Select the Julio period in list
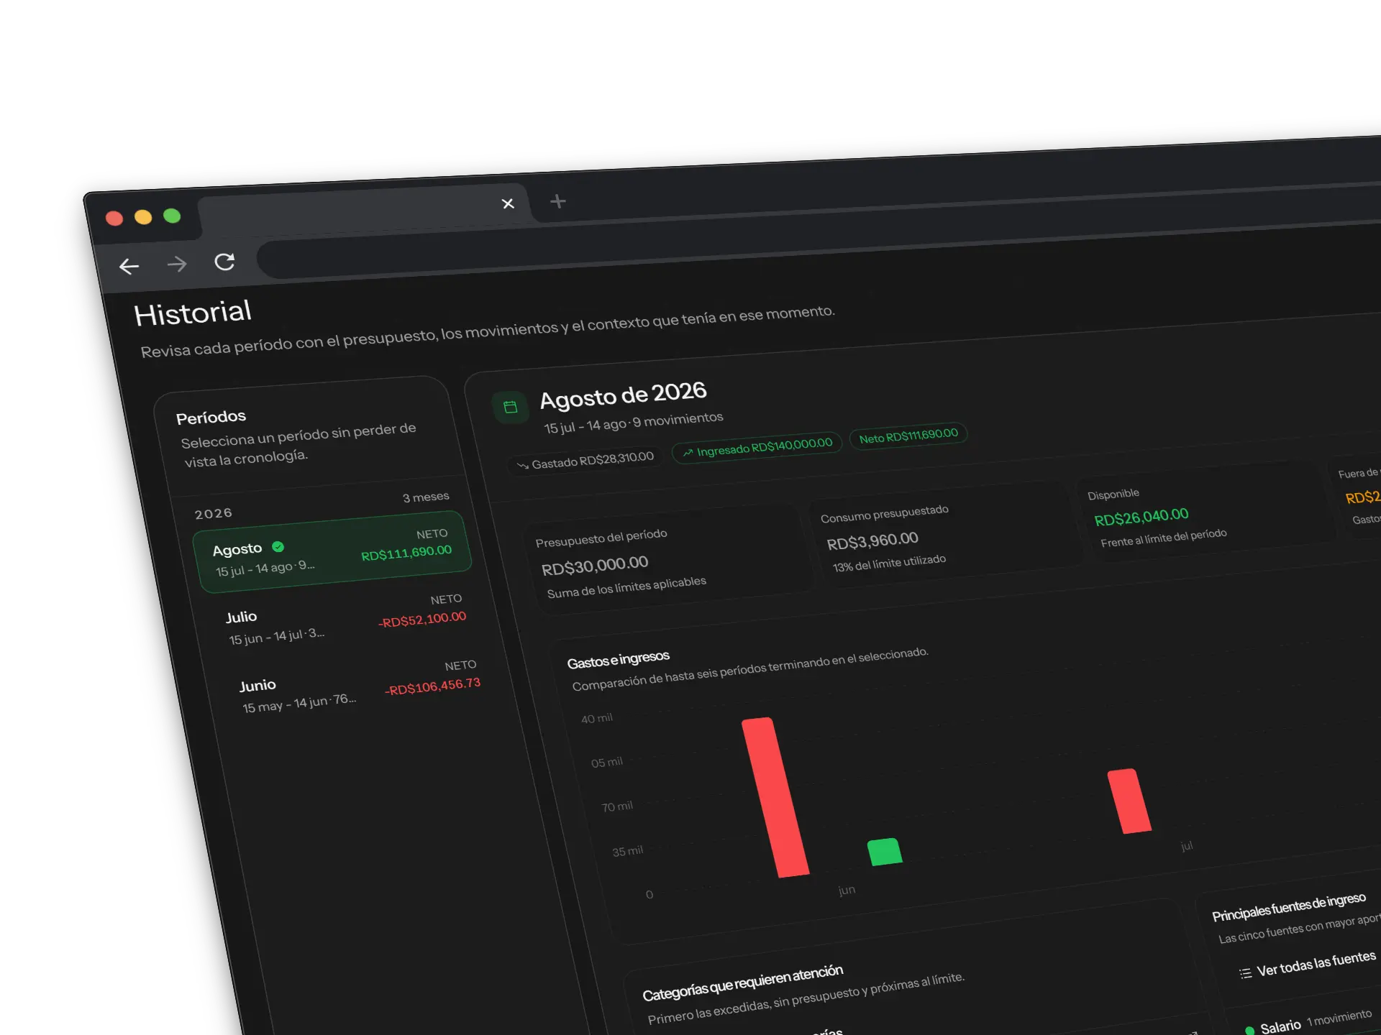The height and width of the screenshot is (1035, 1381). [x=346, y=620]
